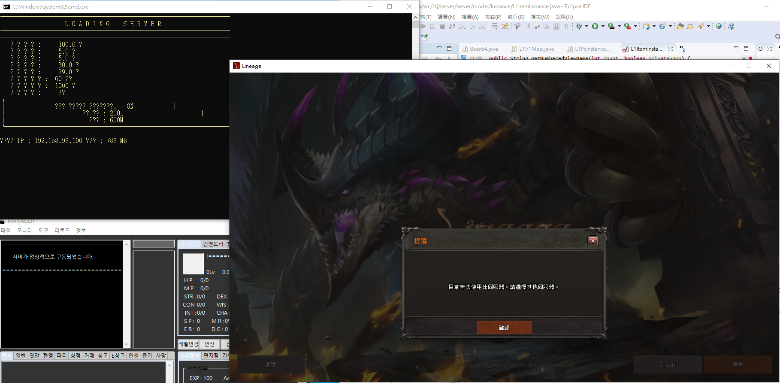Click the New Java Class icon
Screen dimensions: 780x383
coord(662,26)
